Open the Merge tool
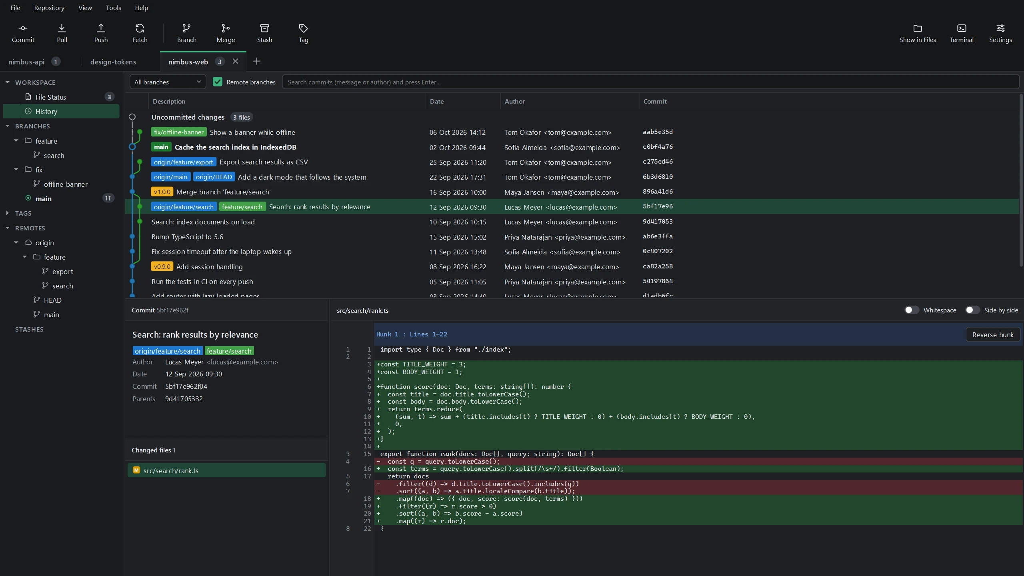The width and height of the screenshot is (1024, 576). click(226, 33)
